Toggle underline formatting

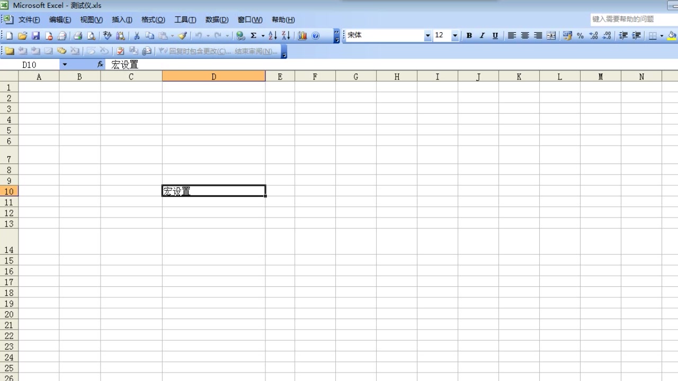pos(495,35)
